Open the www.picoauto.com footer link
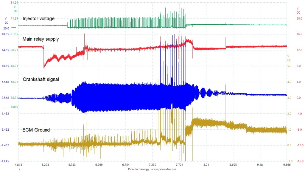The width and height of the screenshot is (305, 171). click(163, 169)
